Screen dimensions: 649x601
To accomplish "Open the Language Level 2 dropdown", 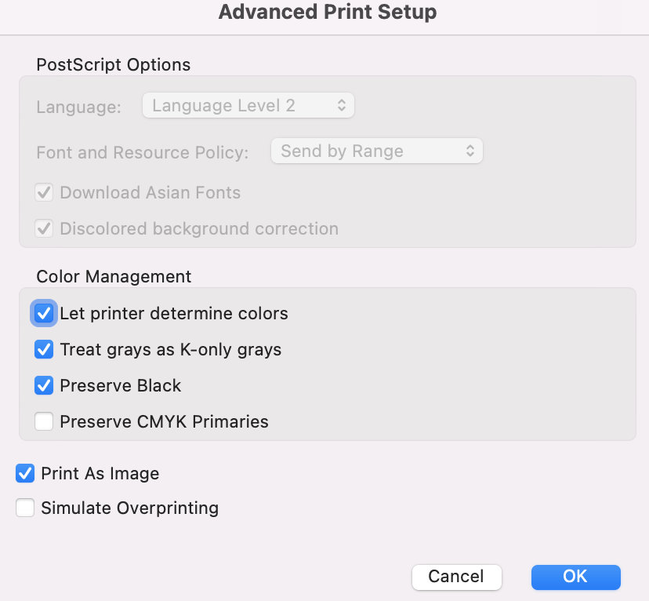I will tap(248, 105).
